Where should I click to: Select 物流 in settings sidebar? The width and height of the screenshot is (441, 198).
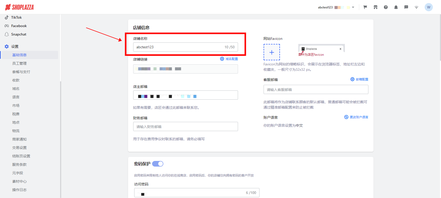coord(16,131)
